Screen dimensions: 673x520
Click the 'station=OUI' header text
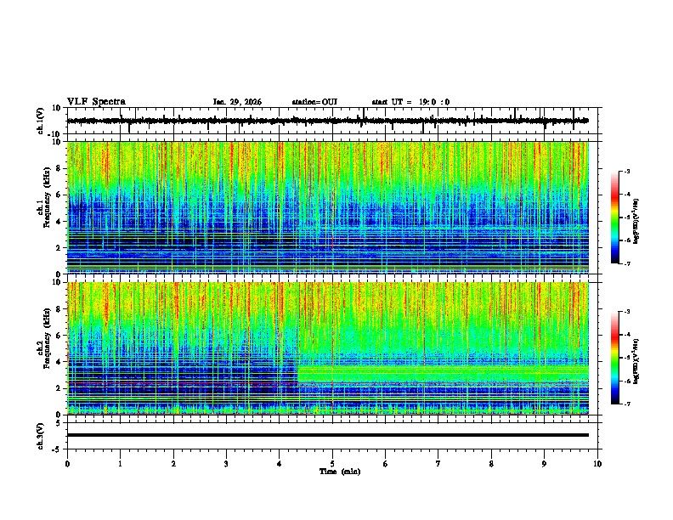pyautogui.click(x=314, y=102)
